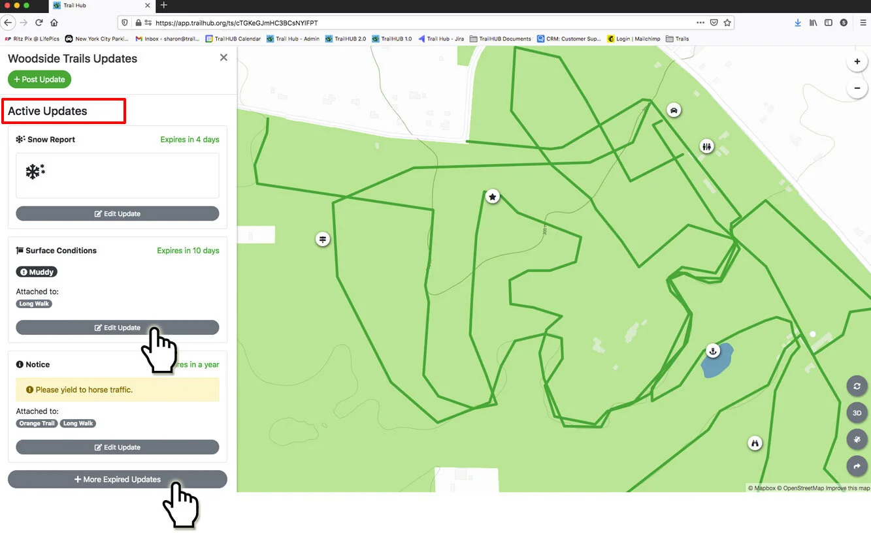
Task: Click the Orange Trail tag
Action: coord(37,424)
